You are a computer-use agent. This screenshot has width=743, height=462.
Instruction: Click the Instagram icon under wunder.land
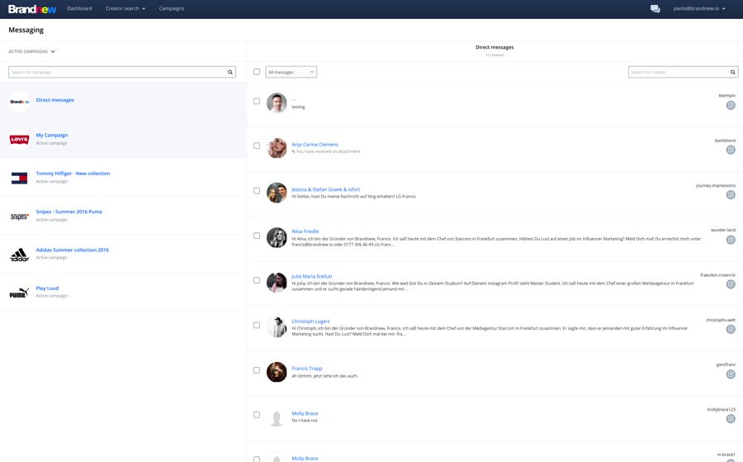[x=731, y=240]
